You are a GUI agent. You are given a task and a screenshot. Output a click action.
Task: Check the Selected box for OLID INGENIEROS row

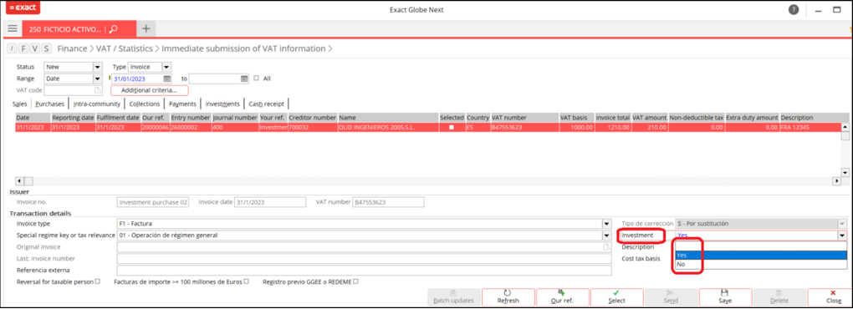coord(451,127)
